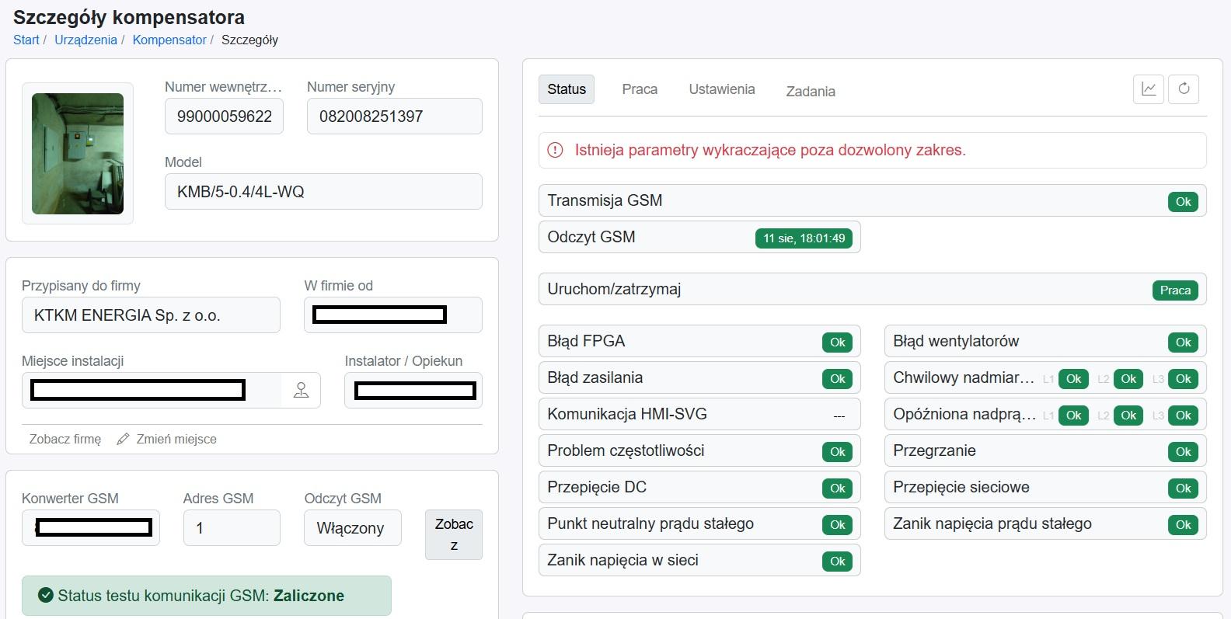The image size is (1231, 619).
Task: Click the Adres GSM field
Action: click(x=232, y=528)
